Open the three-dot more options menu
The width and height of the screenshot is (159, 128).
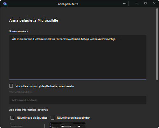point(125,4)
